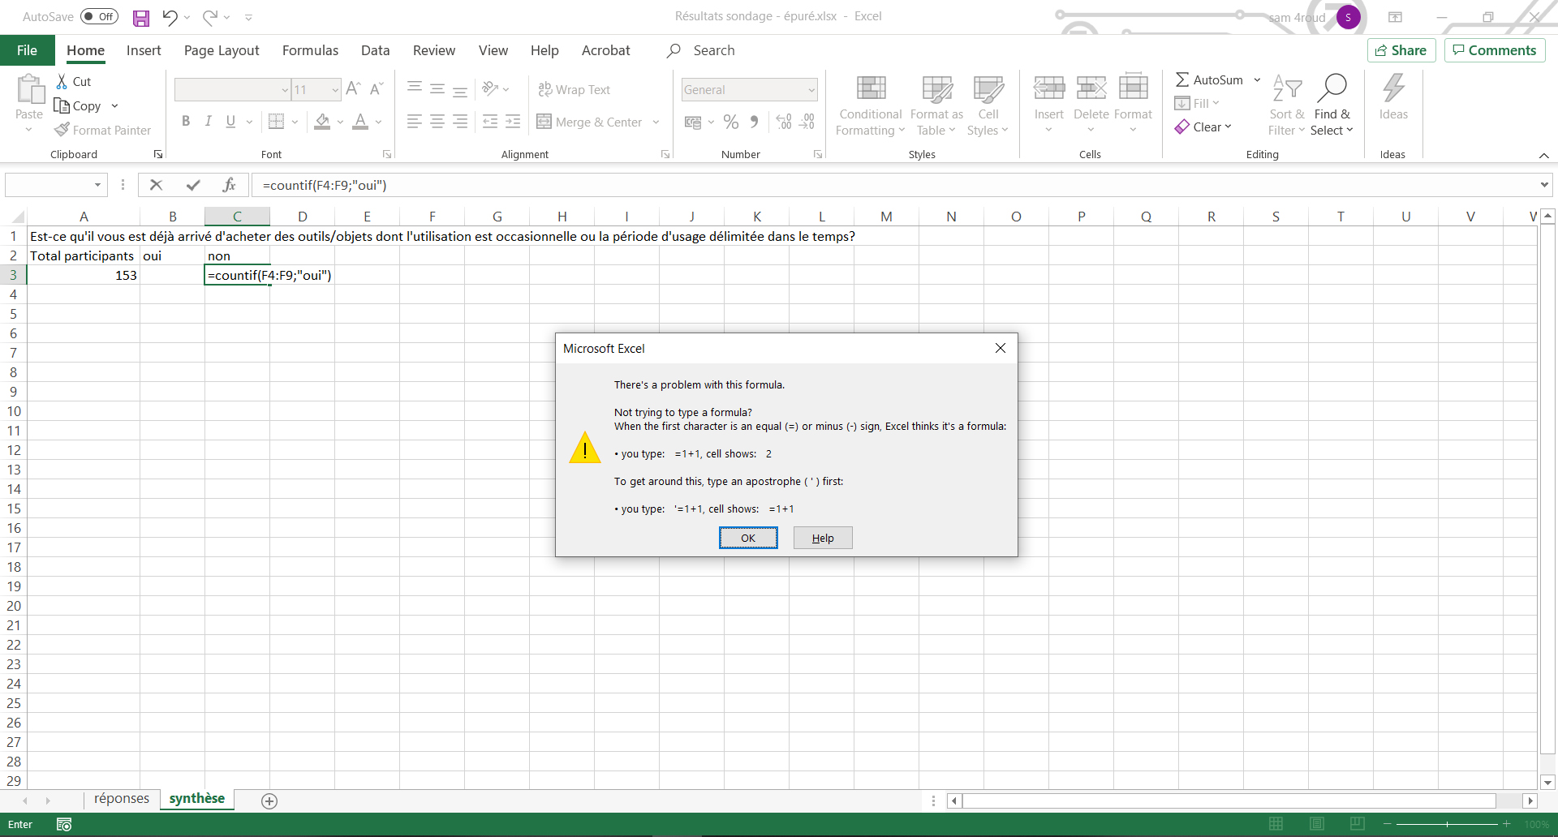Toggle Bold formatting
The height and width of the screenshot is (837, 1558).
(x=186, y=122)
